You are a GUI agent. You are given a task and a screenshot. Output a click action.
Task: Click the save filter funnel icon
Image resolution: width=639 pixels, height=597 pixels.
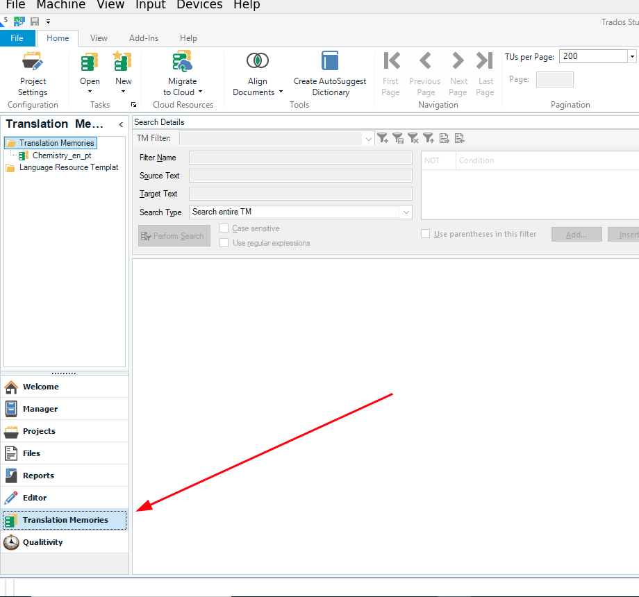[x=398, y=138]
